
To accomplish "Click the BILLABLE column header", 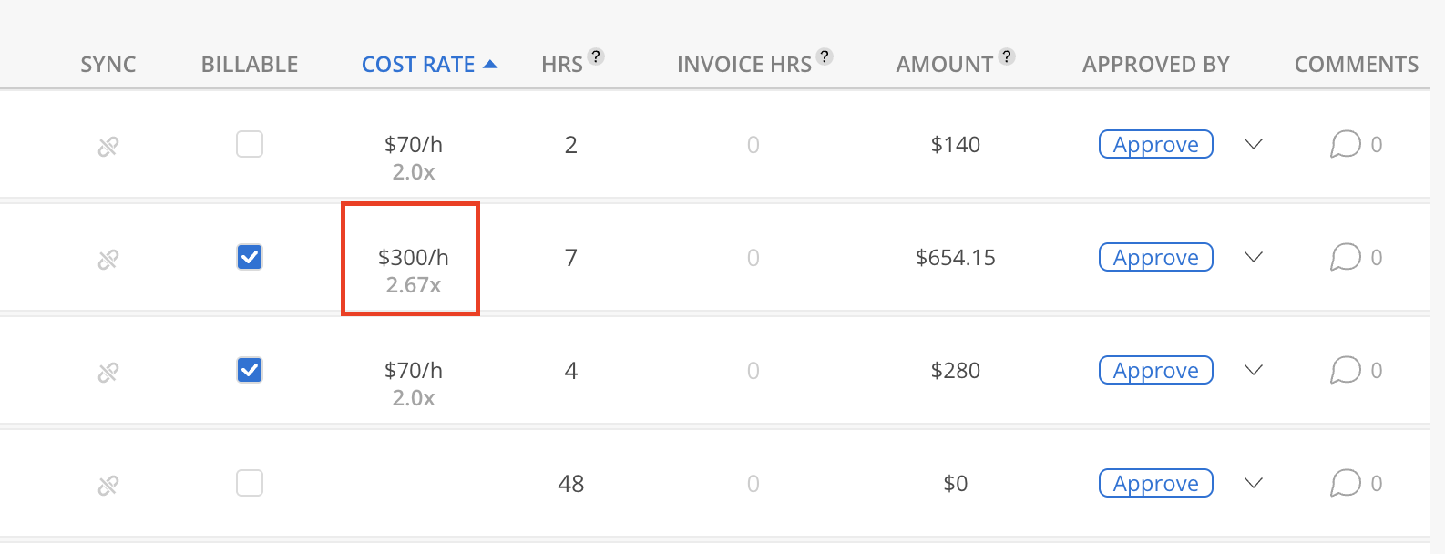I will pos(250,65).
